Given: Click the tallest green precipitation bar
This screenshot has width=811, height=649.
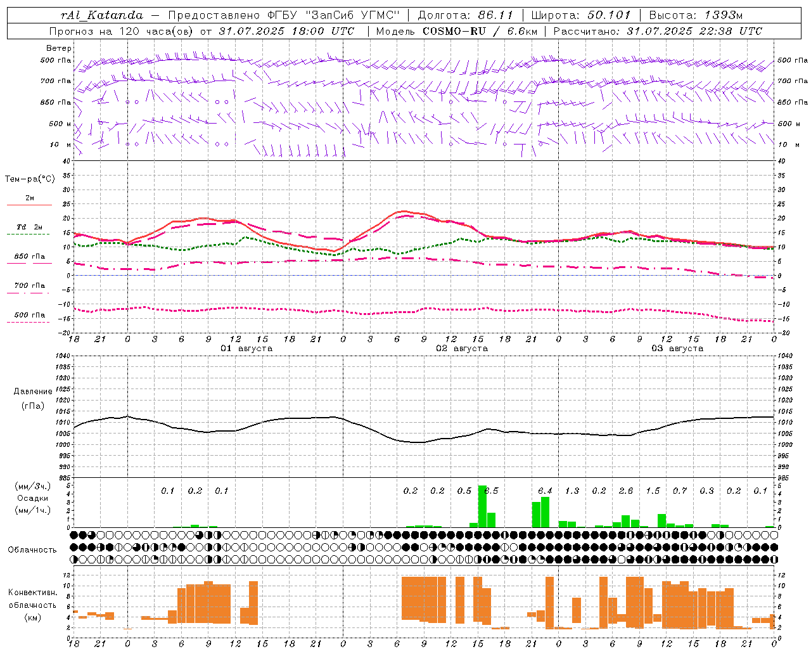Looking at the screenshot, I should coord(482,506).
